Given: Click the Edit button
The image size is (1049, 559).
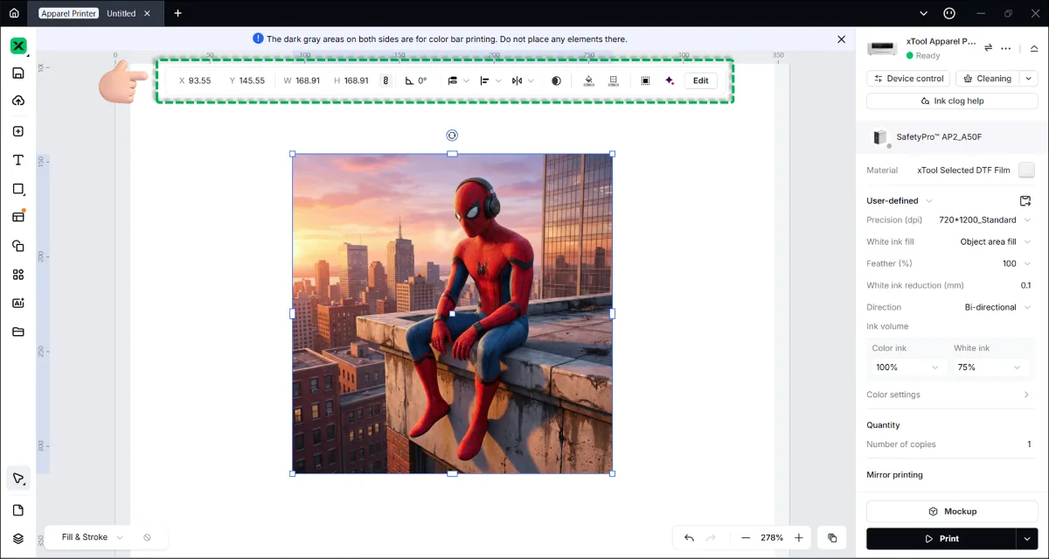Looking at the screenshot, I should (700, 80).
